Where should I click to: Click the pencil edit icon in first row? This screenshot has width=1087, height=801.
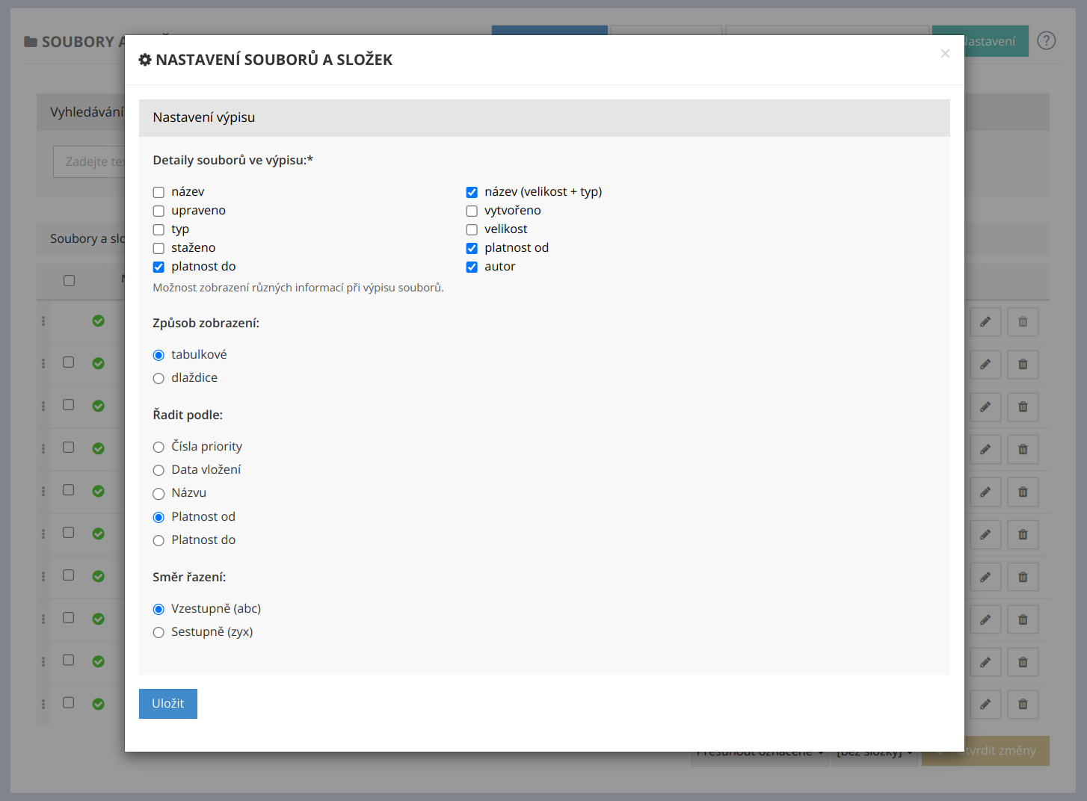click(985, 322)
